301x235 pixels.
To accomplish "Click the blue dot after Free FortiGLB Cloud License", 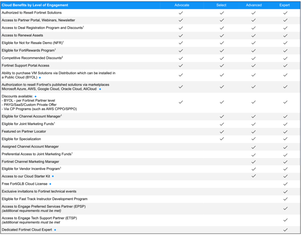I will pos(50,184).
